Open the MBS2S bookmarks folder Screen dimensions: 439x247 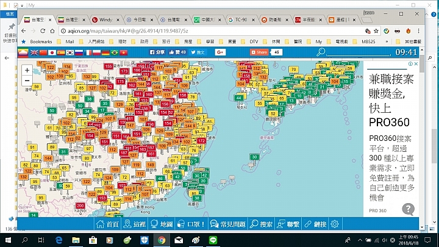click(x=364, y=41)
